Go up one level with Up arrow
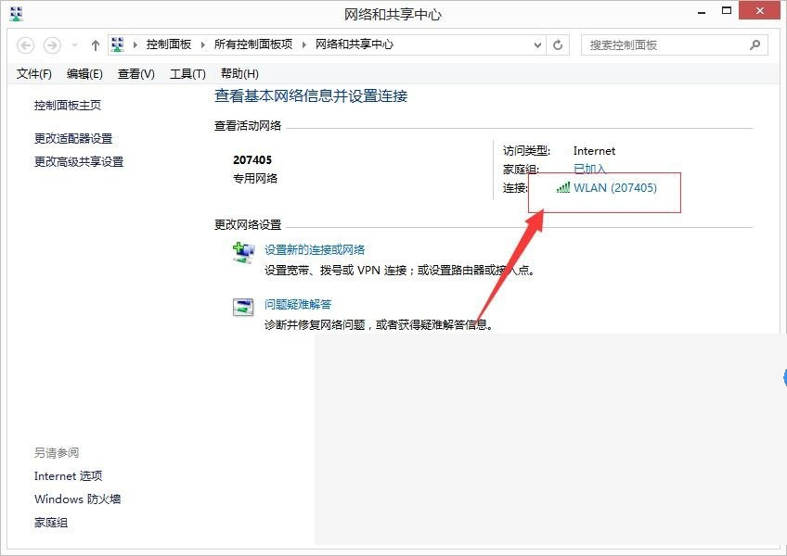787x556 pixels. point(96,45)
